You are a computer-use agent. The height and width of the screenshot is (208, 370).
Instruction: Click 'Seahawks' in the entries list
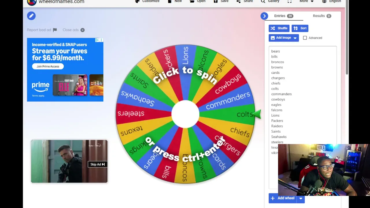(x=279, y=137)
